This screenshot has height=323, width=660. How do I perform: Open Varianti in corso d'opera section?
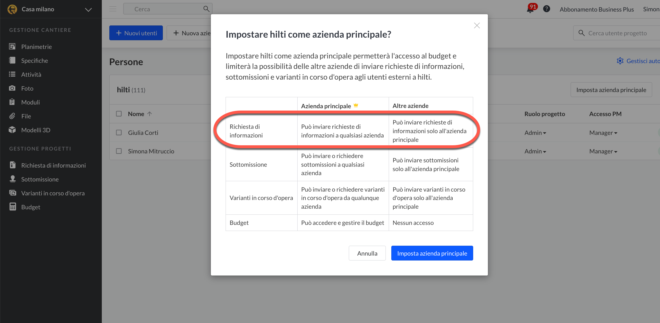point(53,193)
